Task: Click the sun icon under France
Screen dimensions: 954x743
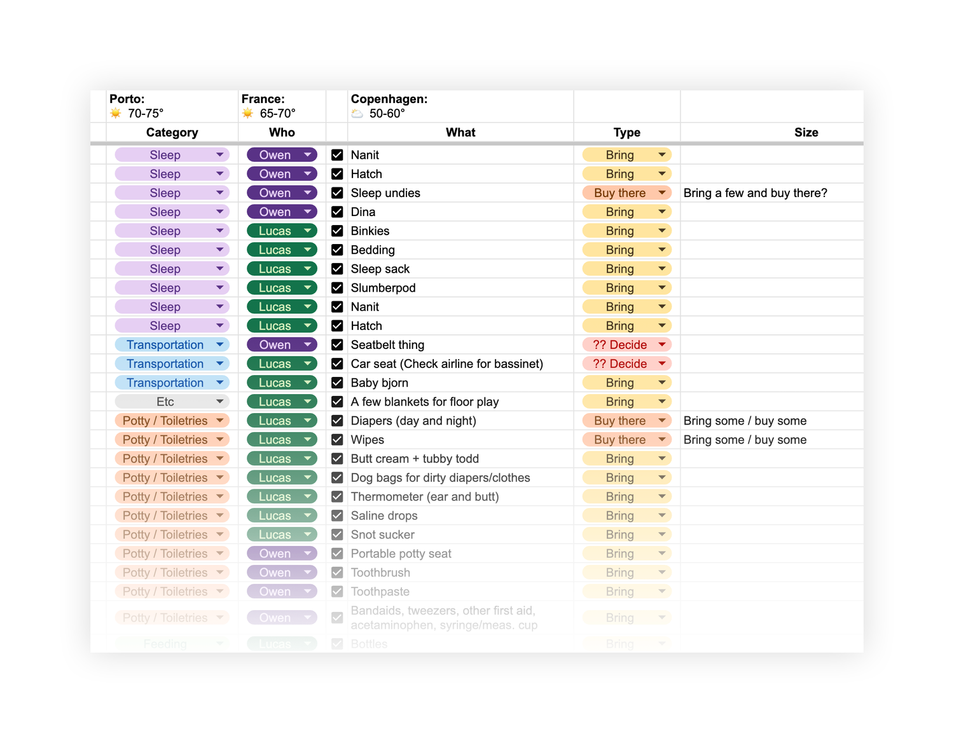Action: (x=247, y=113)
